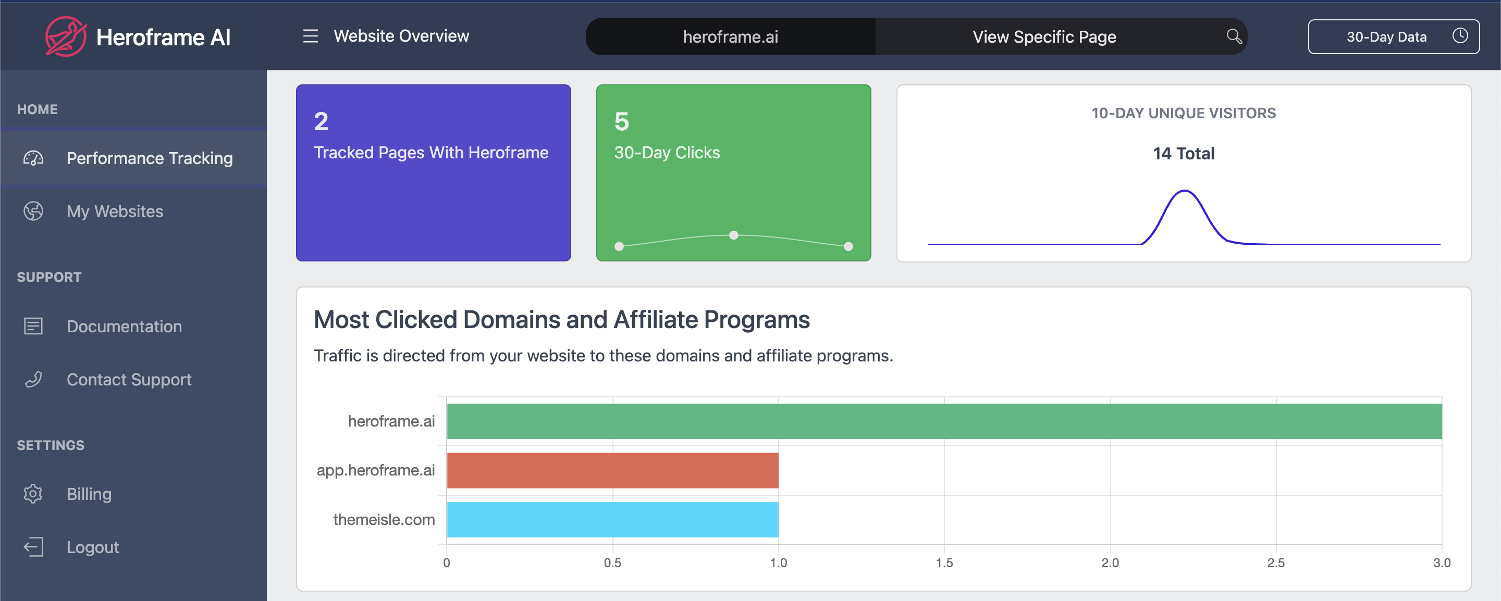Toggle the hamburger menu icon
1501x601 pixels.
[310, 36]
